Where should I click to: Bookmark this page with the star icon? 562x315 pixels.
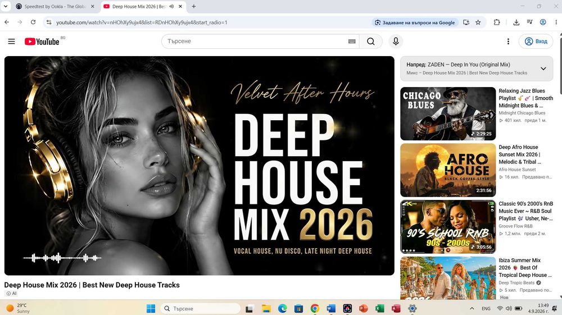(478, 22)
